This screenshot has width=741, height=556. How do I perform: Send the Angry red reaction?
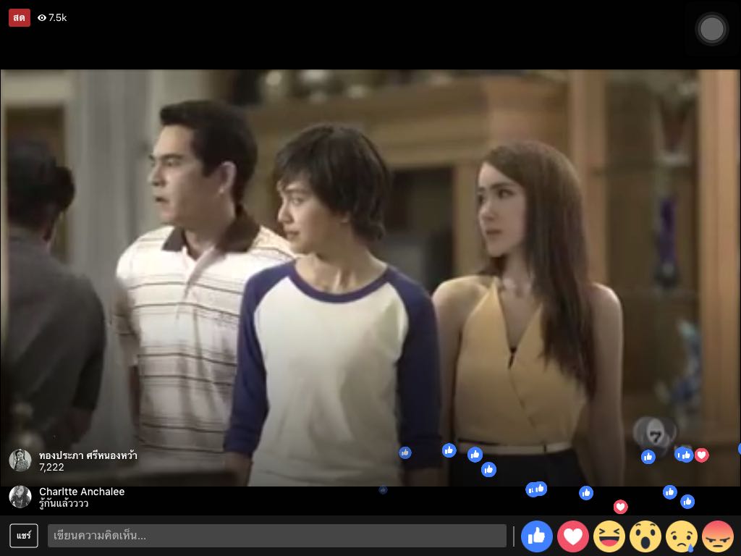pos(718,536)
